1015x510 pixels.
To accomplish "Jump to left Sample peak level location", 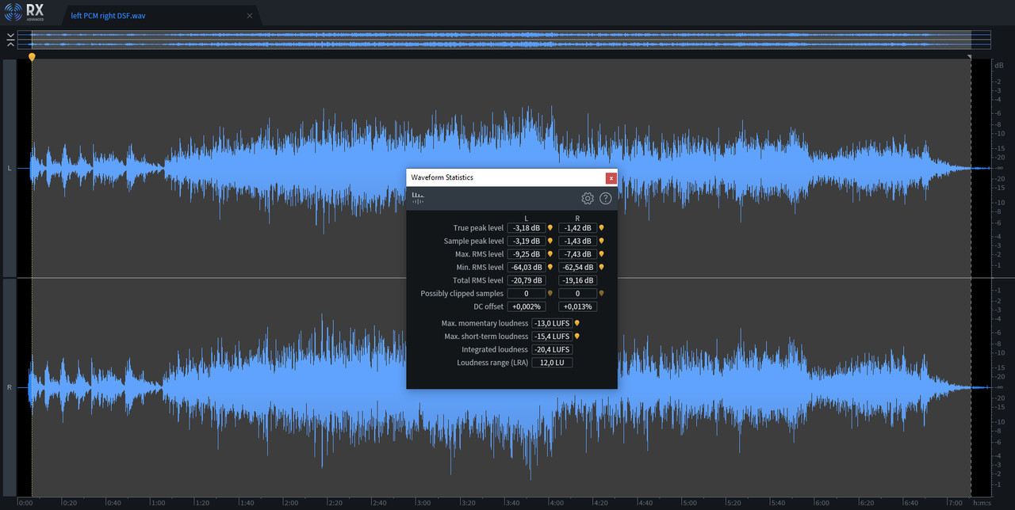I will point(550,241).
